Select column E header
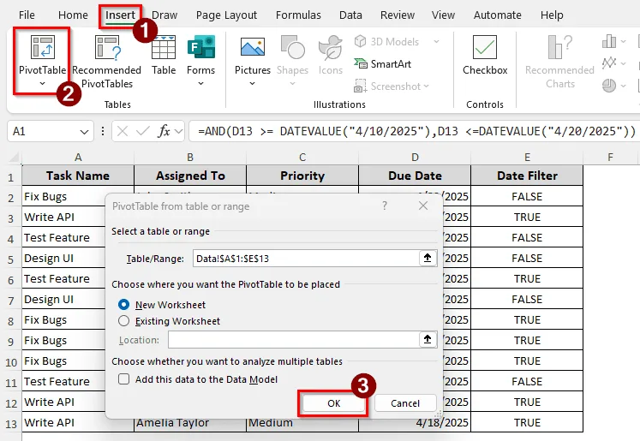This screenshot has width=640, height=441. coord(527,157)
